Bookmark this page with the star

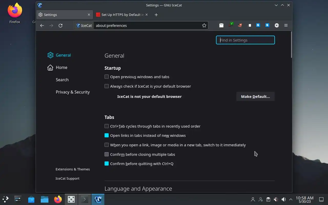[x=204, y=25]
